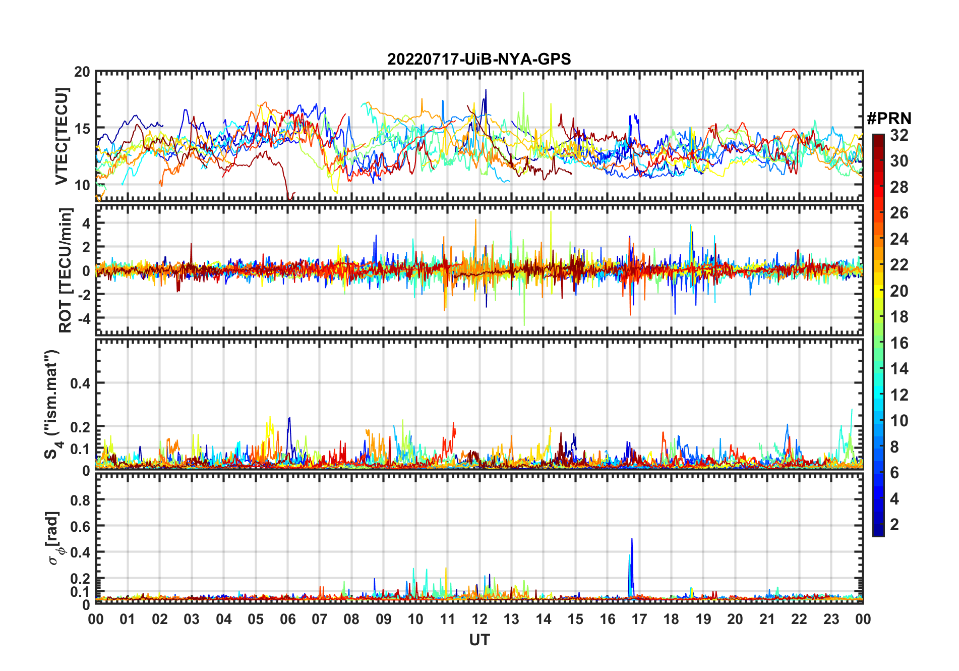959x671 pixels.
Task: Select colorbar tick label 22
Action: pos(899,264)
